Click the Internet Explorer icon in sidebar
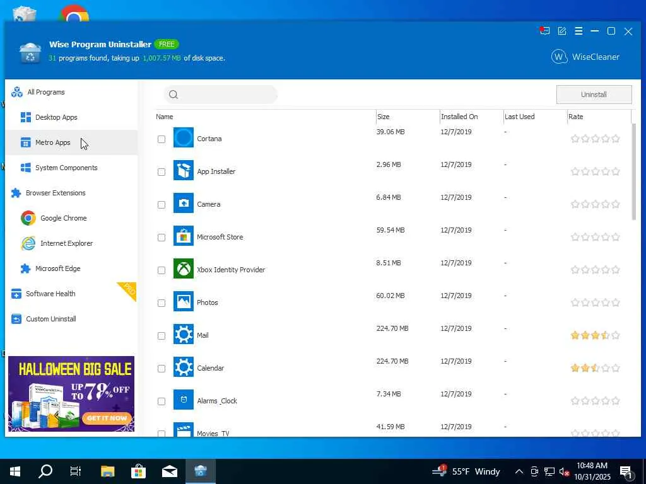This screenshot has width=646, height=484. tap(28, 243)
